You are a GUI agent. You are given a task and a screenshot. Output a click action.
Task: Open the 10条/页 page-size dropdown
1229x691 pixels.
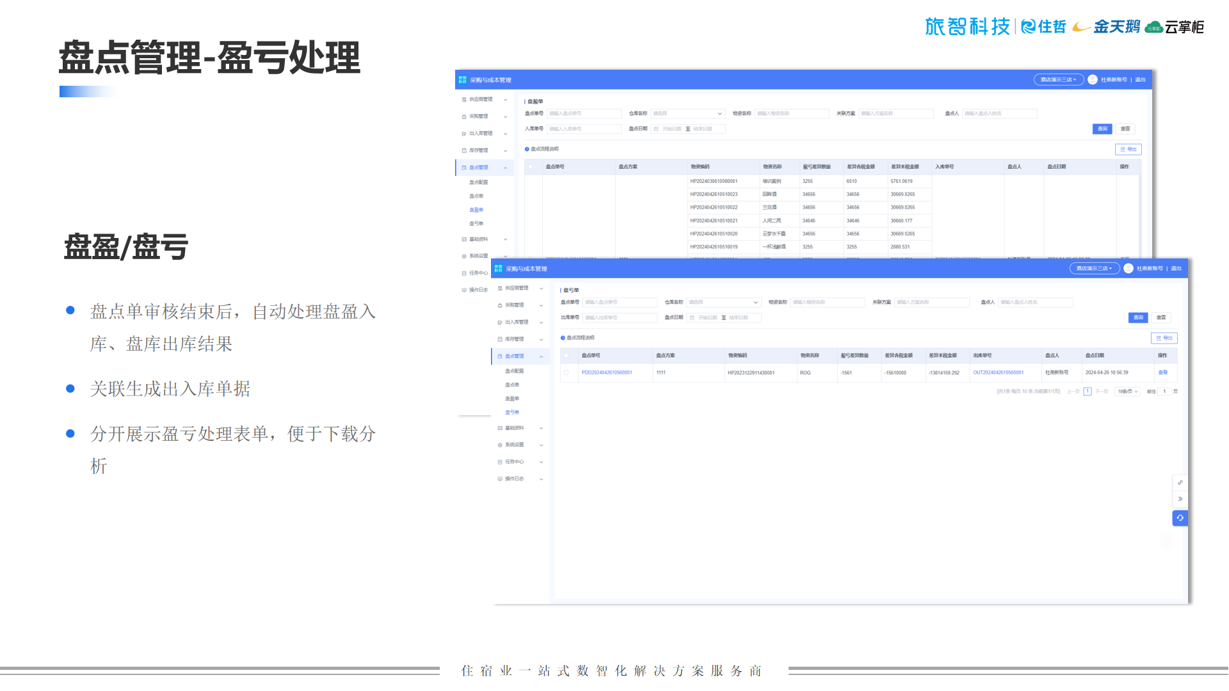1127,392
